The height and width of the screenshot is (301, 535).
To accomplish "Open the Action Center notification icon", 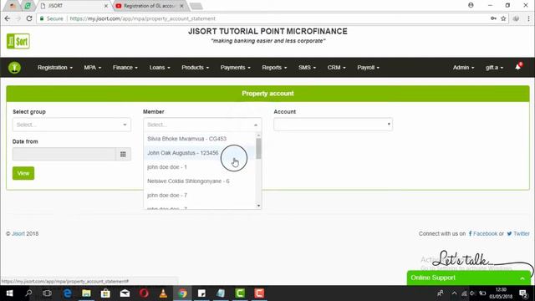I will [x=523, y=293].
